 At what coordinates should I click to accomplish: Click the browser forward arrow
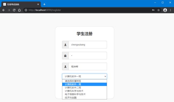(9, 10)
